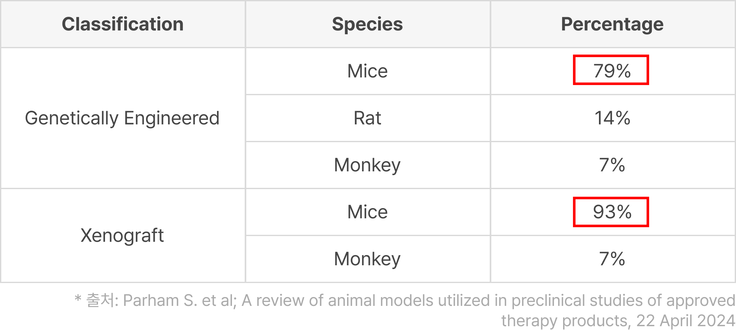Viewport: 736px width, 330px height.
Task: Click the Percentage column header
Action: [612, 24]
